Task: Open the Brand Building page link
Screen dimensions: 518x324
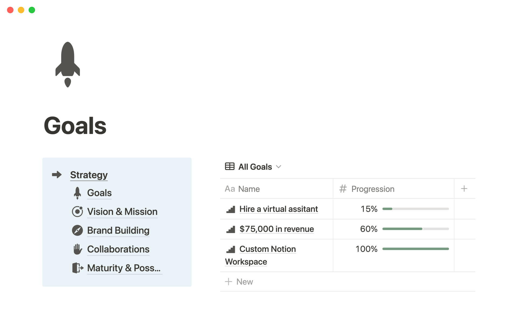Action: (118, 231)
